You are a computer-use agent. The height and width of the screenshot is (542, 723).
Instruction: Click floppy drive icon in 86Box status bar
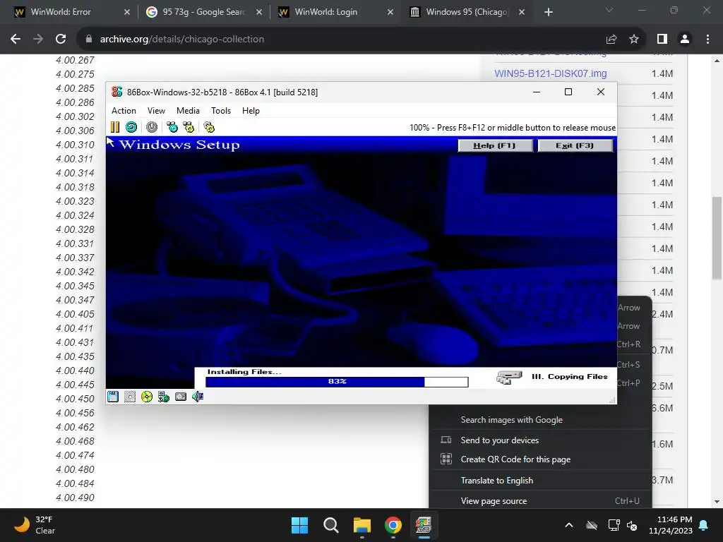113,397
